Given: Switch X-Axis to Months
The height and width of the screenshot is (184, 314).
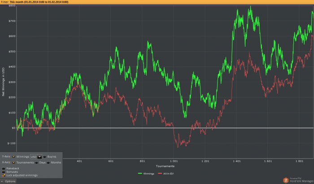Looking at the screenshot, I should (48, 163).
